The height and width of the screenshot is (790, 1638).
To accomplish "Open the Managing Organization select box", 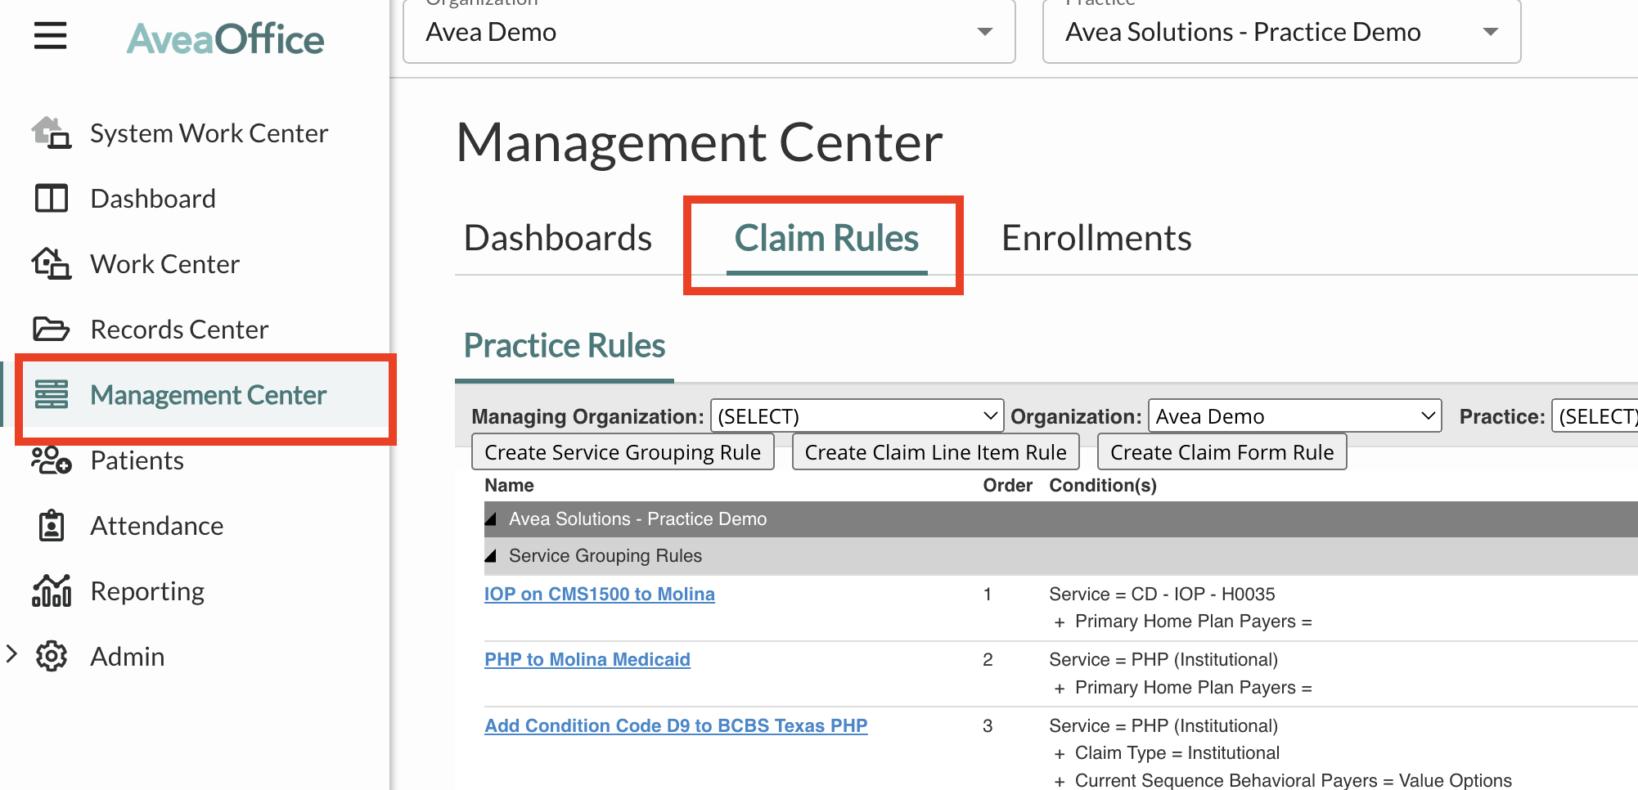I will (857, 416).
